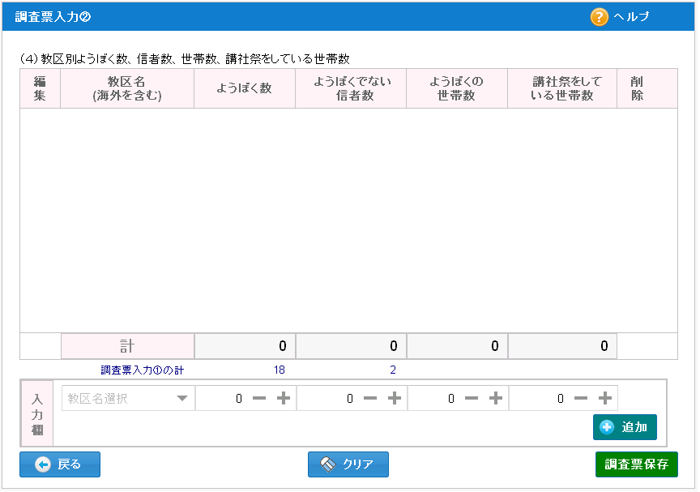Viewport: 700px width, 492px height.
Task: Increase ようぼくでない信者数 with plus button
Action: pos(395,400)
